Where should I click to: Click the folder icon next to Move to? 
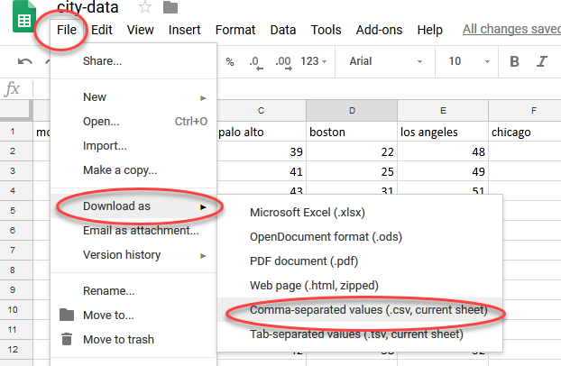67,315
